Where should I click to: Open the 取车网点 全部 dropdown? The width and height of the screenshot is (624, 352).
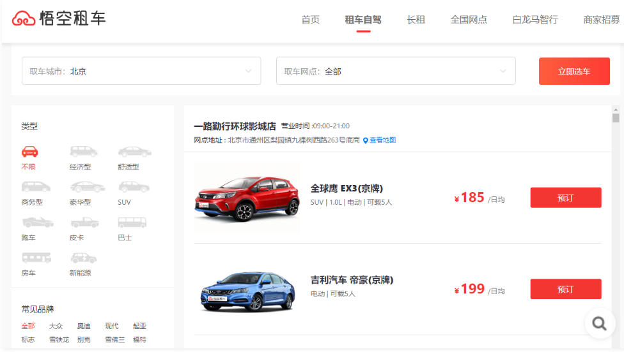pyautogui.click(x=396, y=71)
